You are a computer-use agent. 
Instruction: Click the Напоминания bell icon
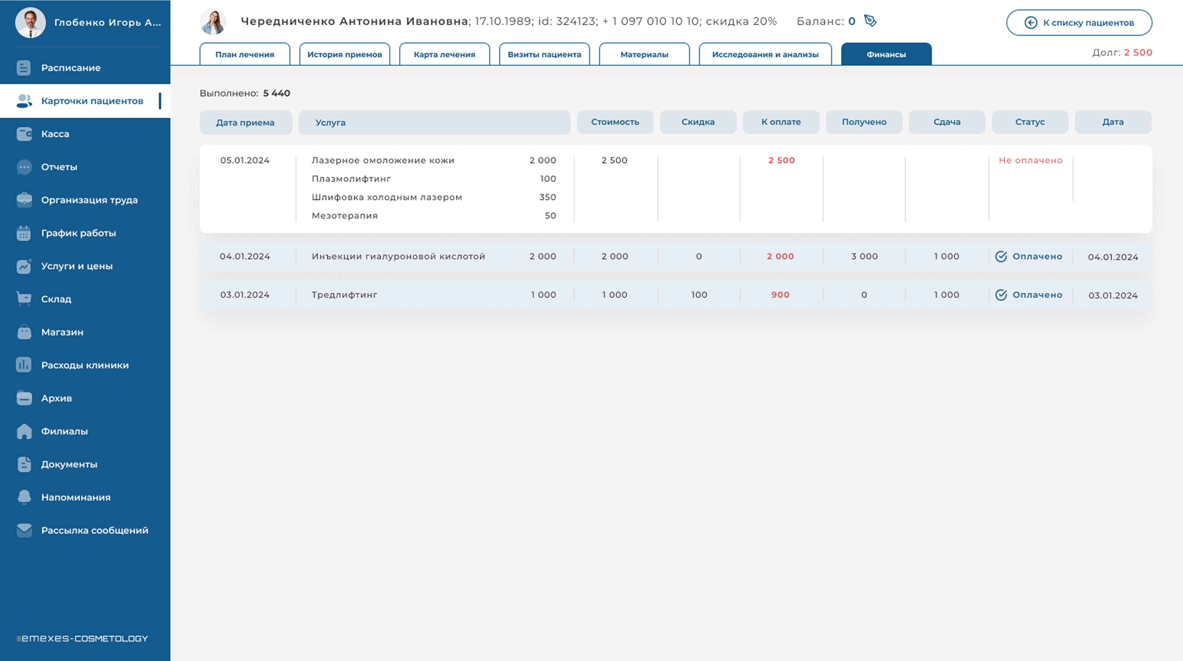click(24, 498)
